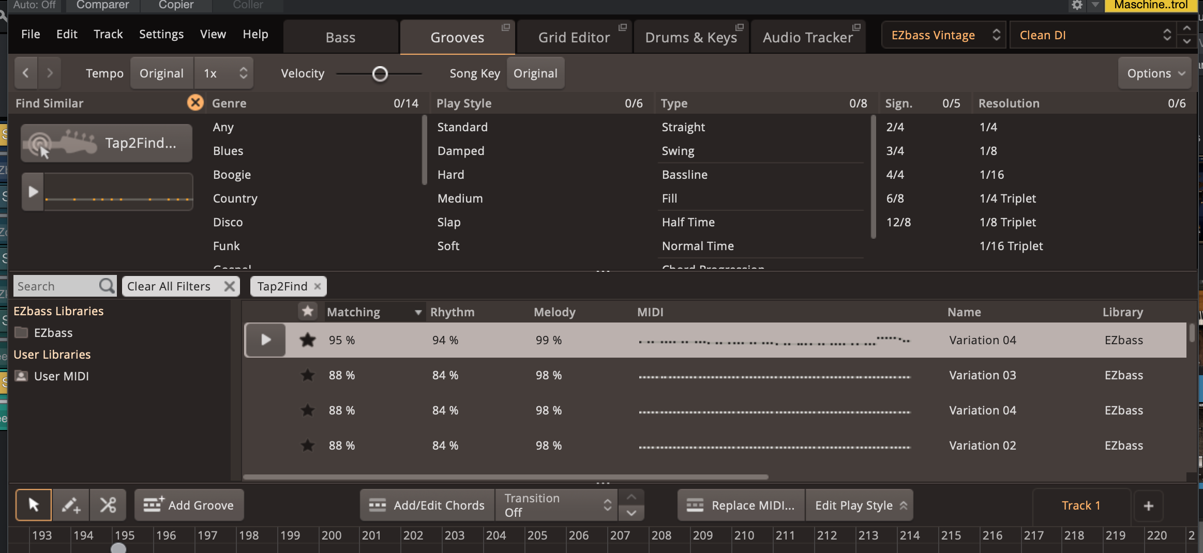
Task: Select the scissors split tool
Action: pyautogui.click(x=108, y=505)
